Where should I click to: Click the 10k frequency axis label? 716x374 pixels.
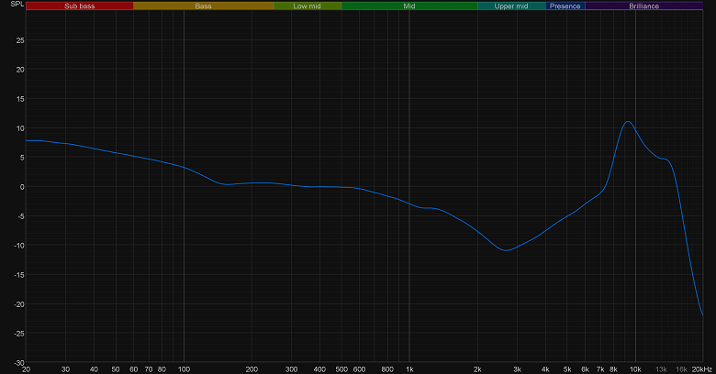click(x=635, y=369)
